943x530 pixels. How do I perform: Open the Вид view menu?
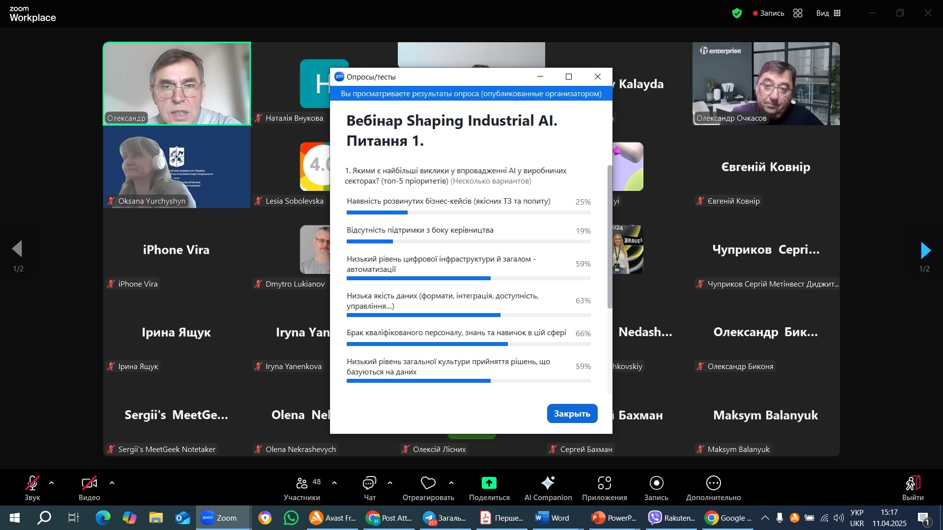tap(829, 13)
